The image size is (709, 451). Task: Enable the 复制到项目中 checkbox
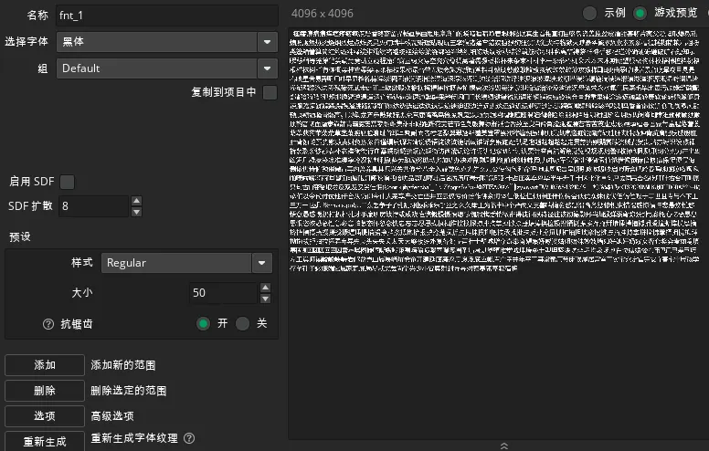pos(270,92)
